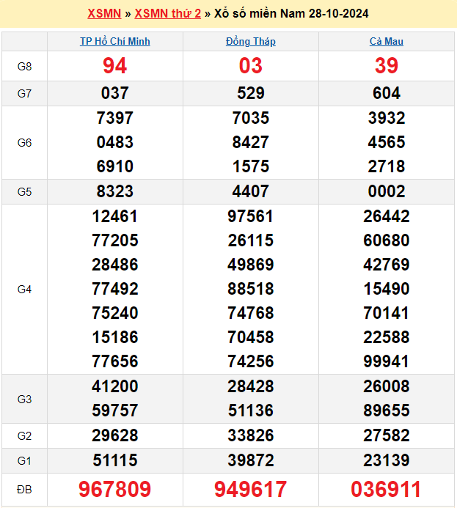Select the red G8 number 94

pyautogui.click(x=115, y=66)
